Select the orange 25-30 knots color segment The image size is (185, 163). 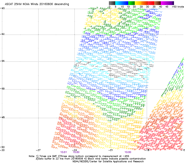coord(144,3)
